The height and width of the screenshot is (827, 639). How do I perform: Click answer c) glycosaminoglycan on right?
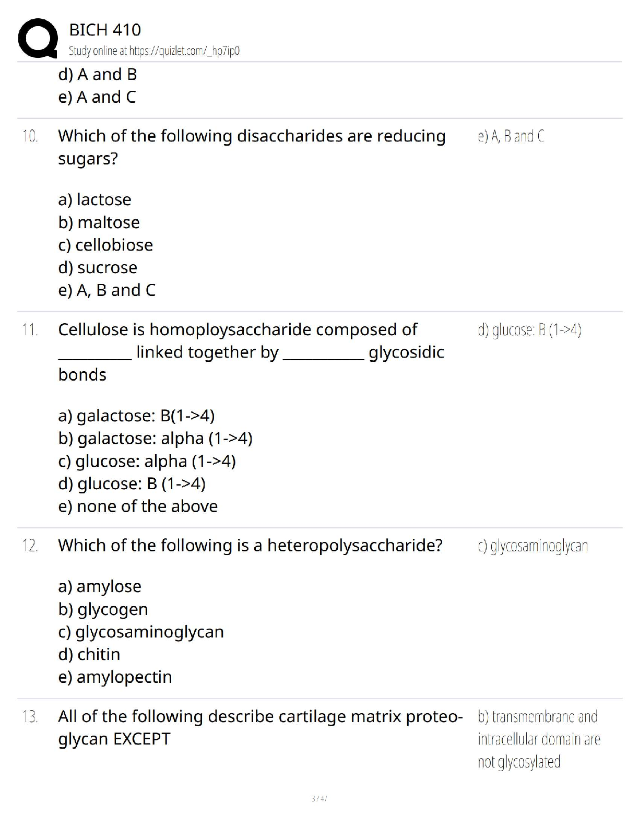(532, 546)
